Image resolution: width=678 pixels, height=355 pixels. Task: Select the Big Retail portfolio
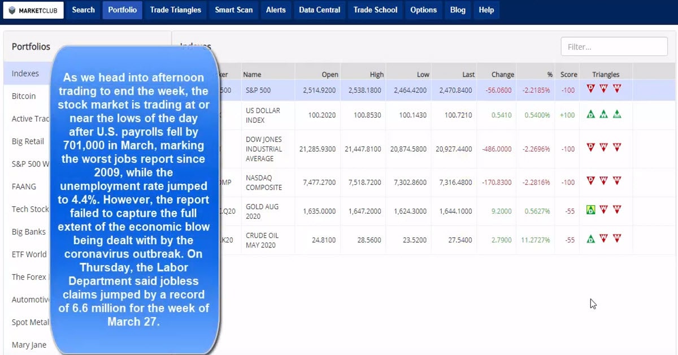point(28,141)
